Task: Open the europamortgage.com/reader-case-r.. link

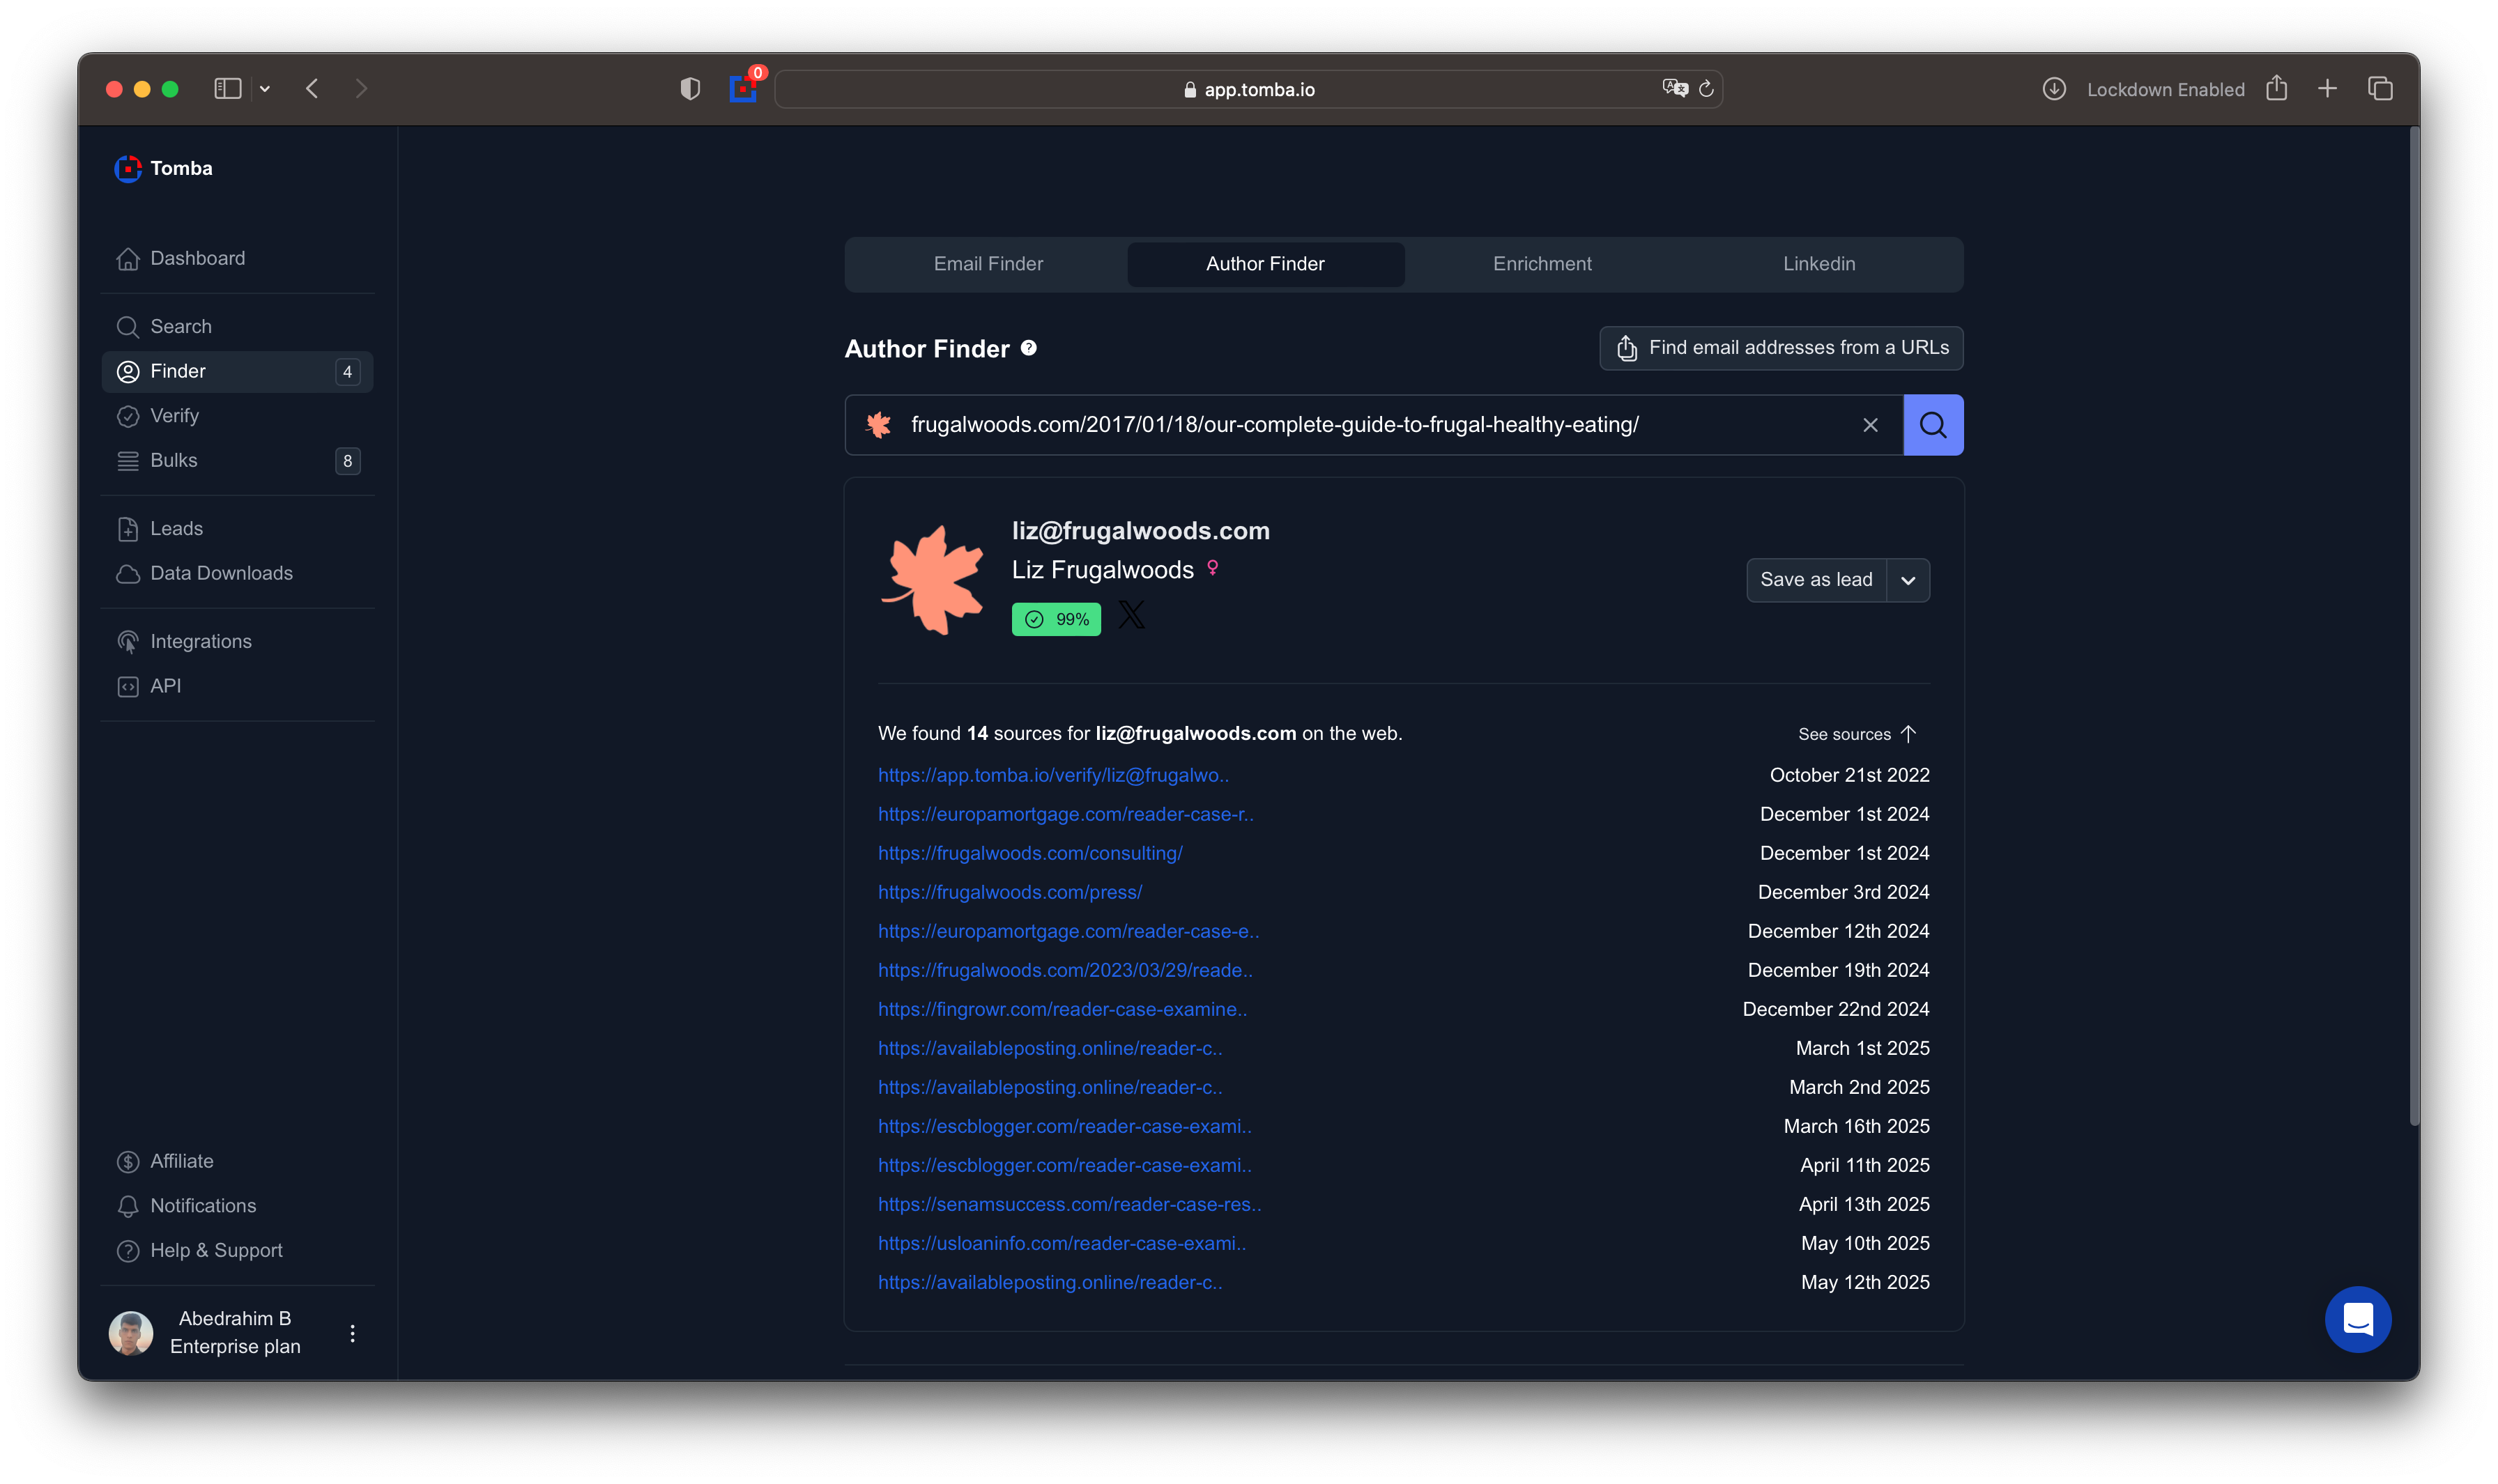Action: [1066, 814]
